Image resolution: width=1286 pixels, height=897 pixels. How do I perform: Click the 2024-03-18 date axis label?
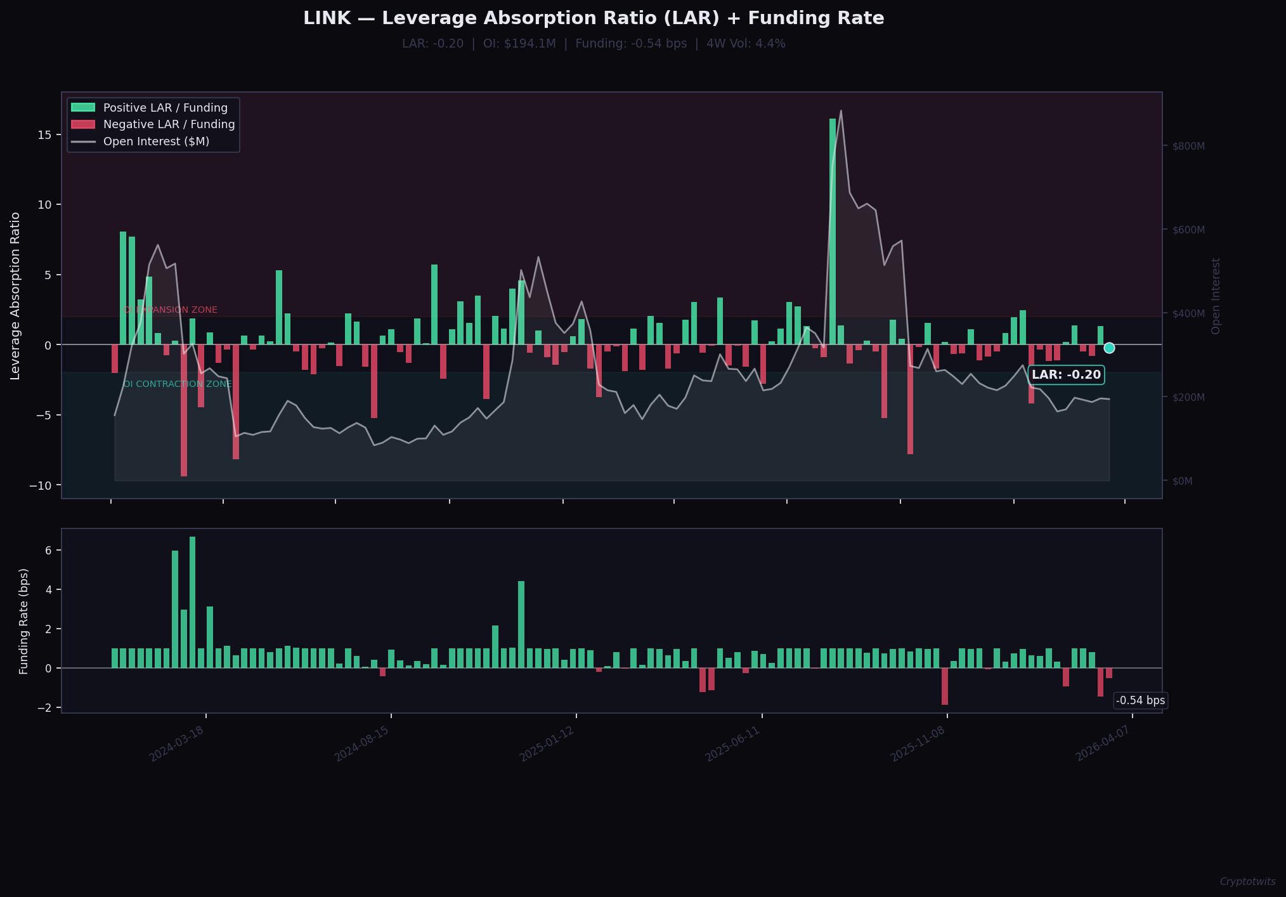click(x=176, y=744)
